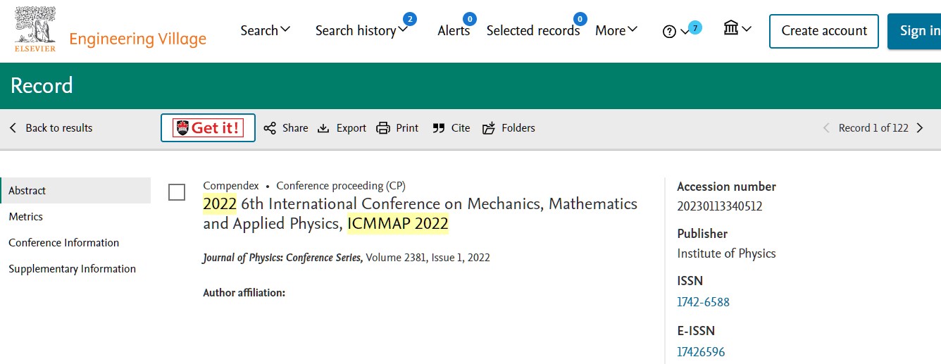Go Back to results

[x=51, y=128]
